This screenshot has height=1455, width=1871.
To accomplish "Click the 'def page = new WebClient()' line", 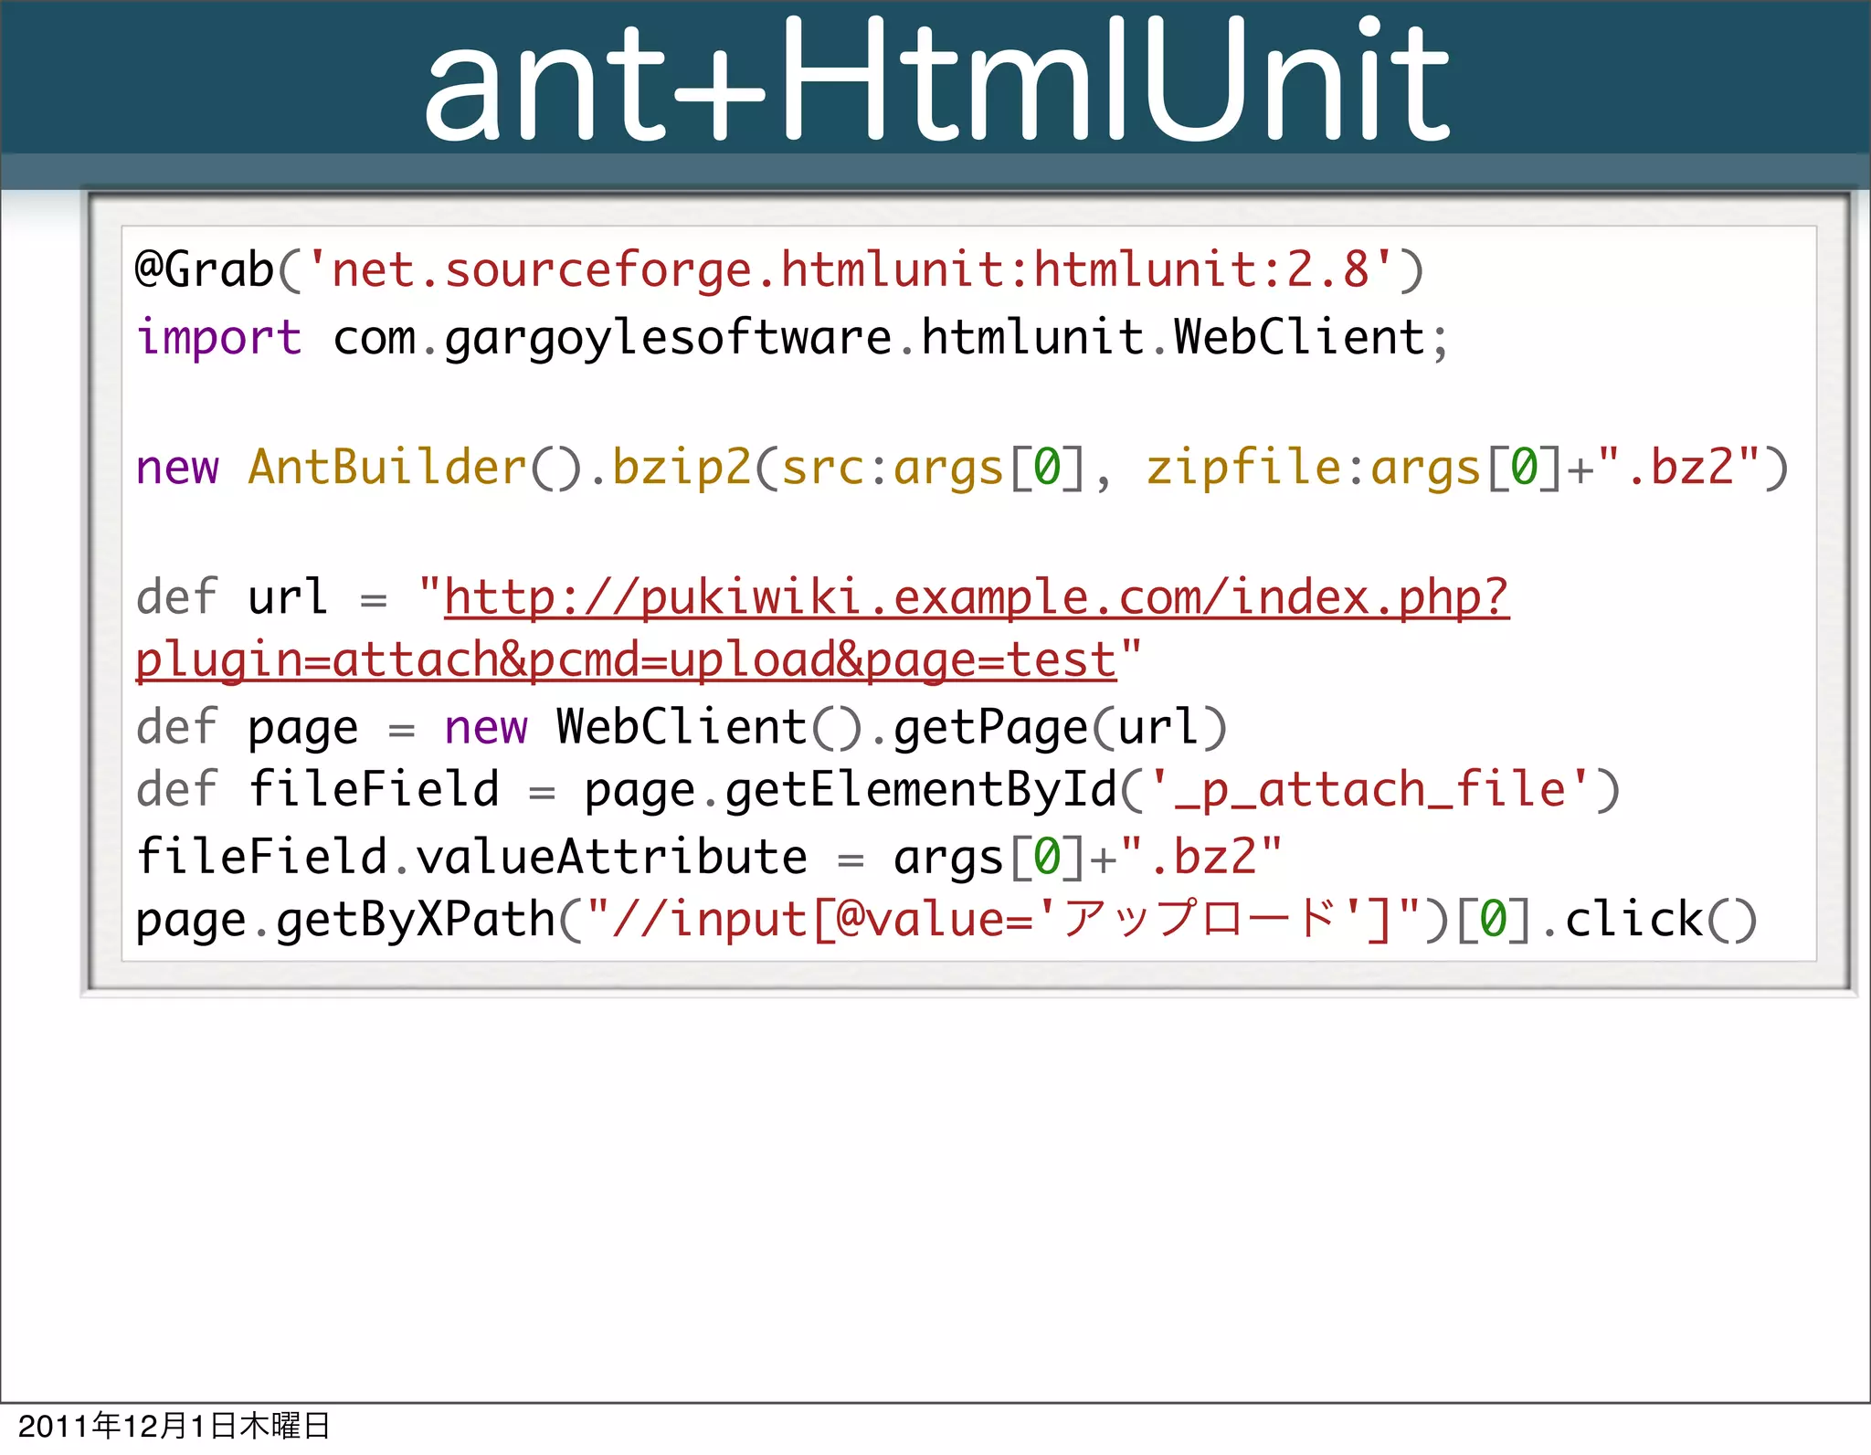I will 682,728.
